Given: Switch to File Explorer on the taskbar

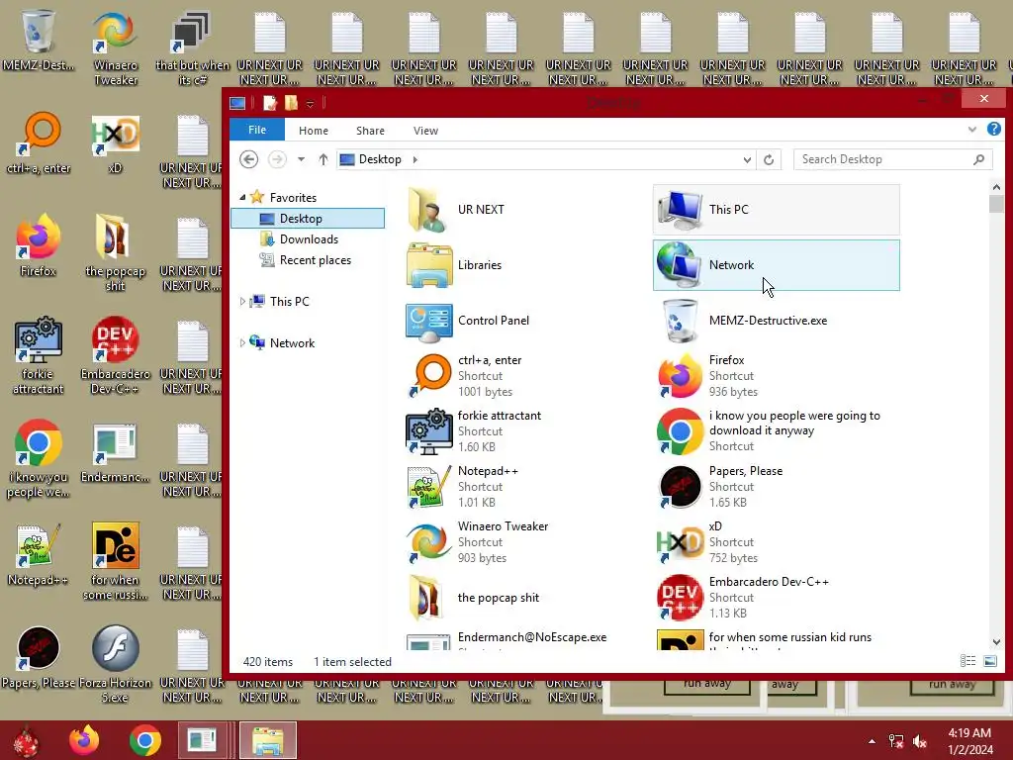Looking at the screenshot, I should click(267, 740).
